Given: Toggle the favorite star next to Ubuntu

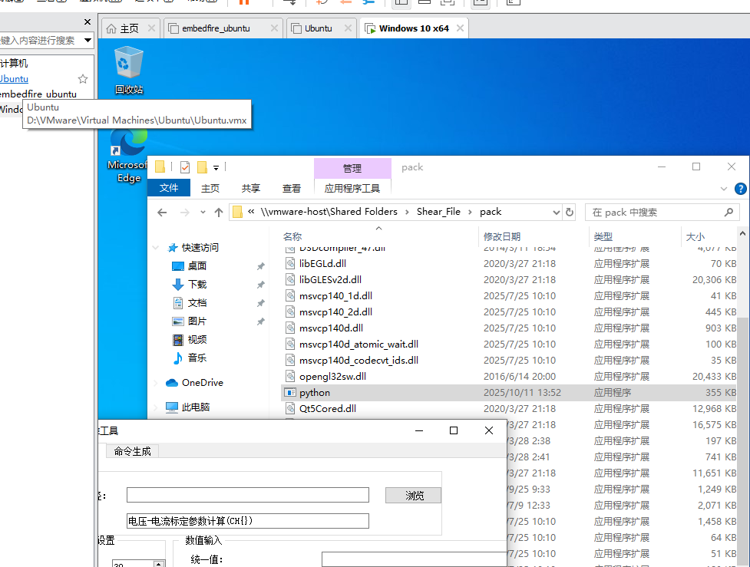Looking at the screenshot, I should [x=82, y=78].
